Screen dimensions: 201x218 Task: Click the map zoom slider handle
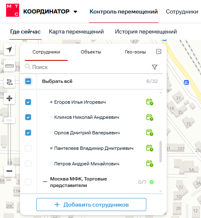click(x=9, y=120)
